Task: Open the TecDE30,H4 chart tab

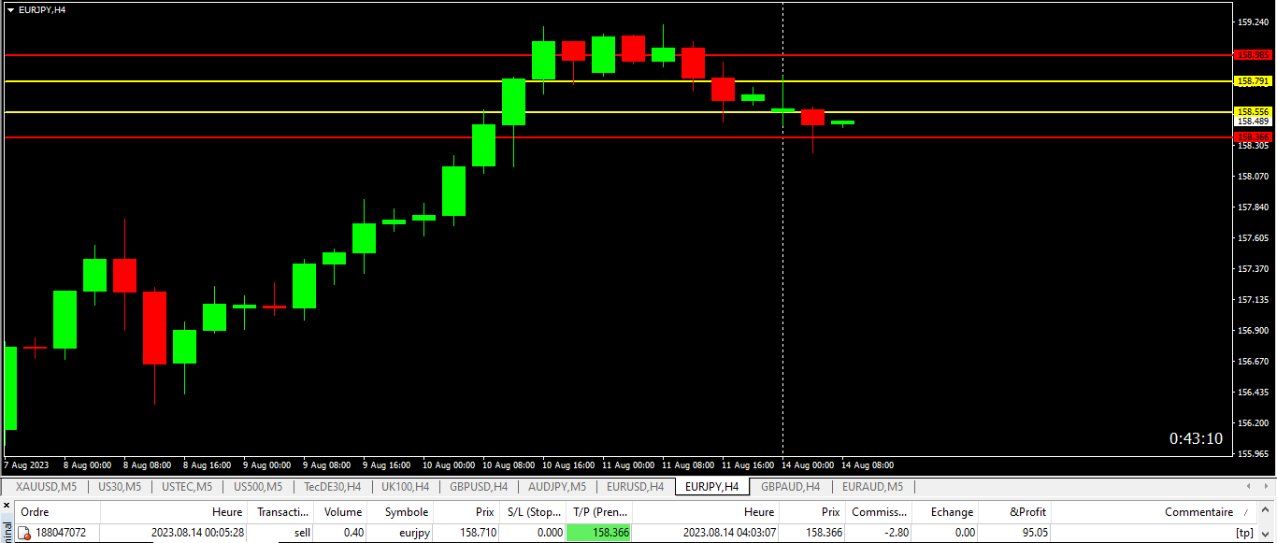Action: tap(332, 487)
